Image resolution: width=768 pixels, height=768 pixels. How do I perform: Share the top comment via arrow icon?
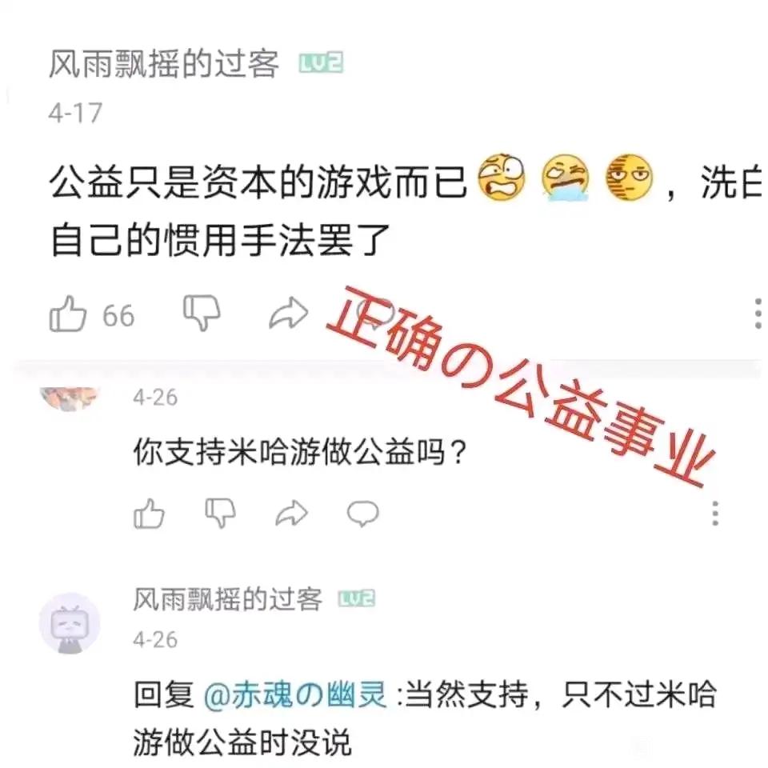click(289, 314)
